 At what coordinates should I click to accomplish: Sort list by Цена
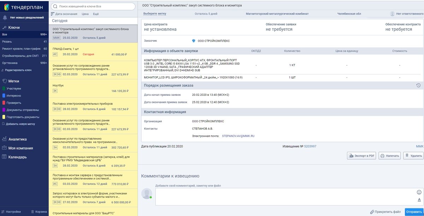pos(85,14)
